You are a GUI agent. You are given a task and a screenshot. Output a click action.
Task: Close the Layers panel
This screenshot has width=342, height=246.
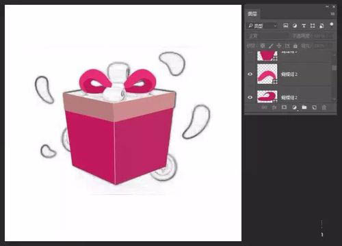[334, 7]
